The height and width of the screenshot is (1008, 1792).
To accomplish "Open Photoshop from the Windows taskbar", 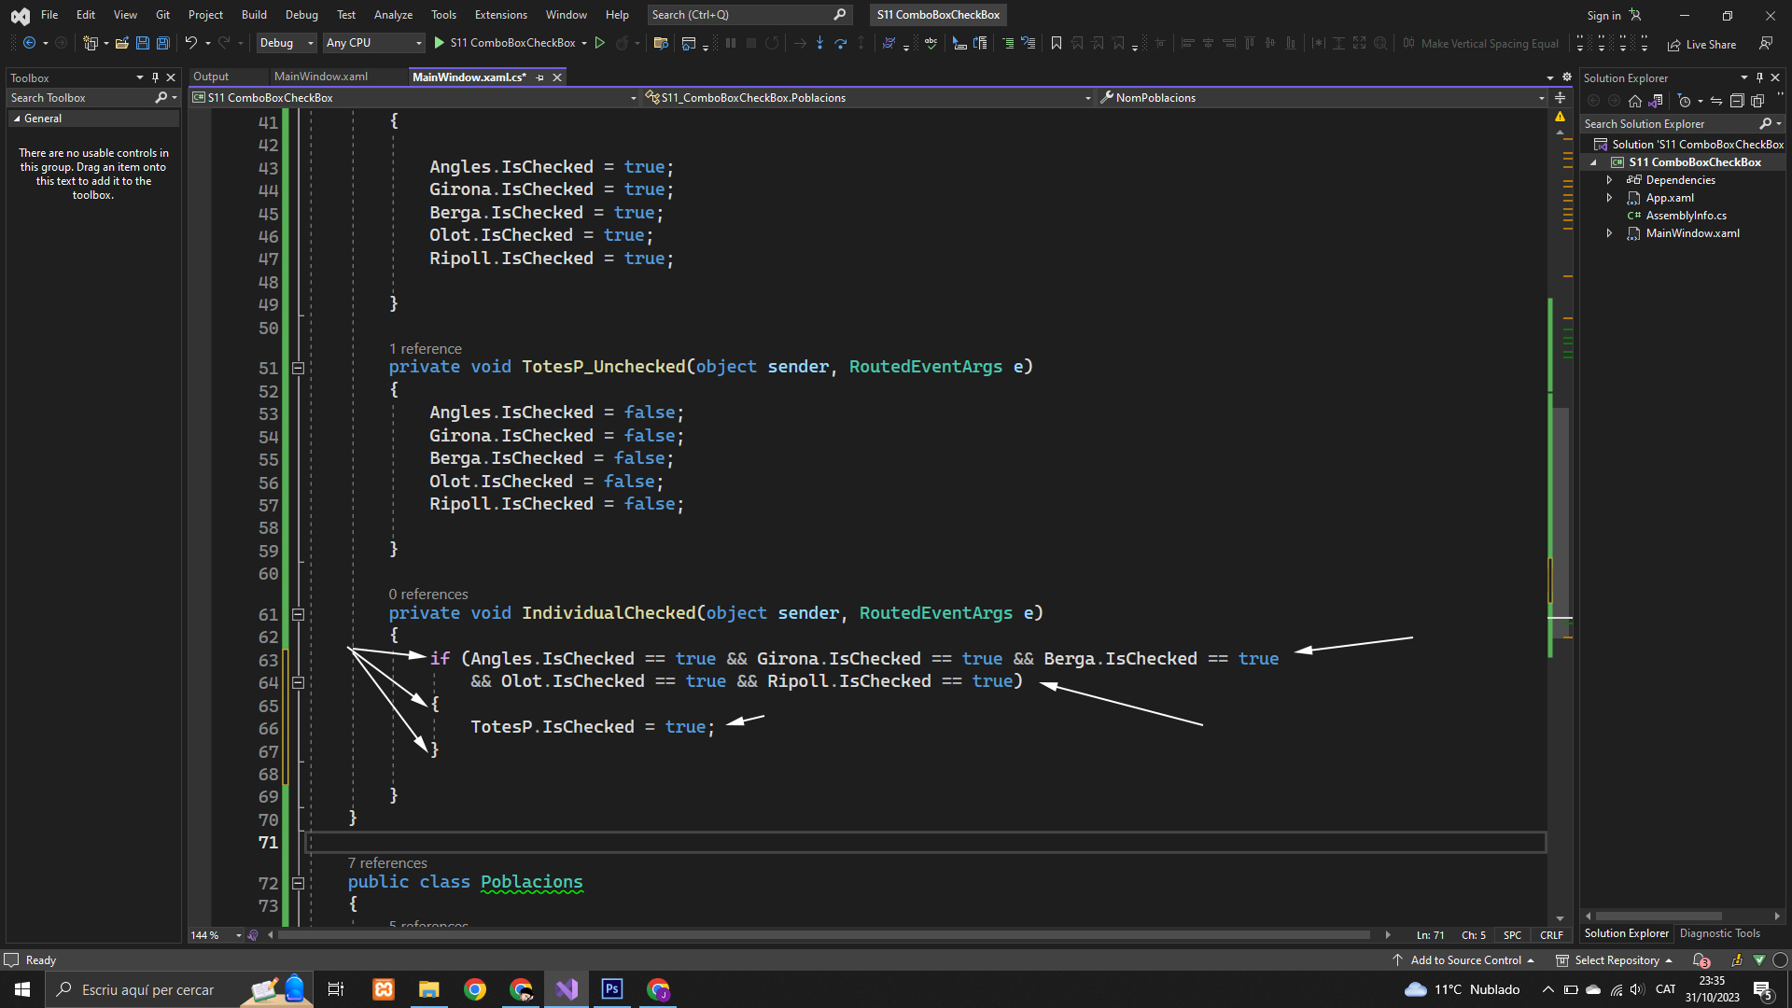I will [x=612, y=989].
